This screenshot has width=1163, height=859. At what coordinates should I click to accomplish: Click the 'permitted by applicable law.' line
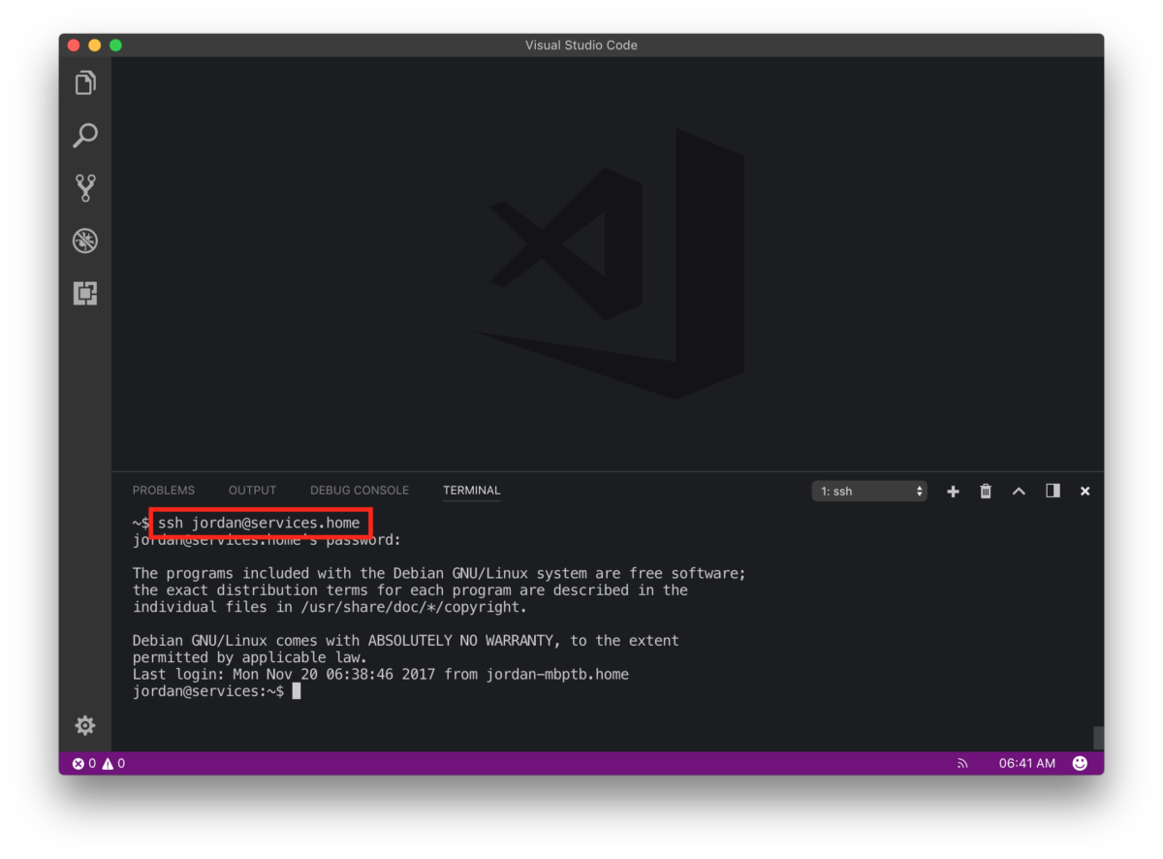point(249,657)
